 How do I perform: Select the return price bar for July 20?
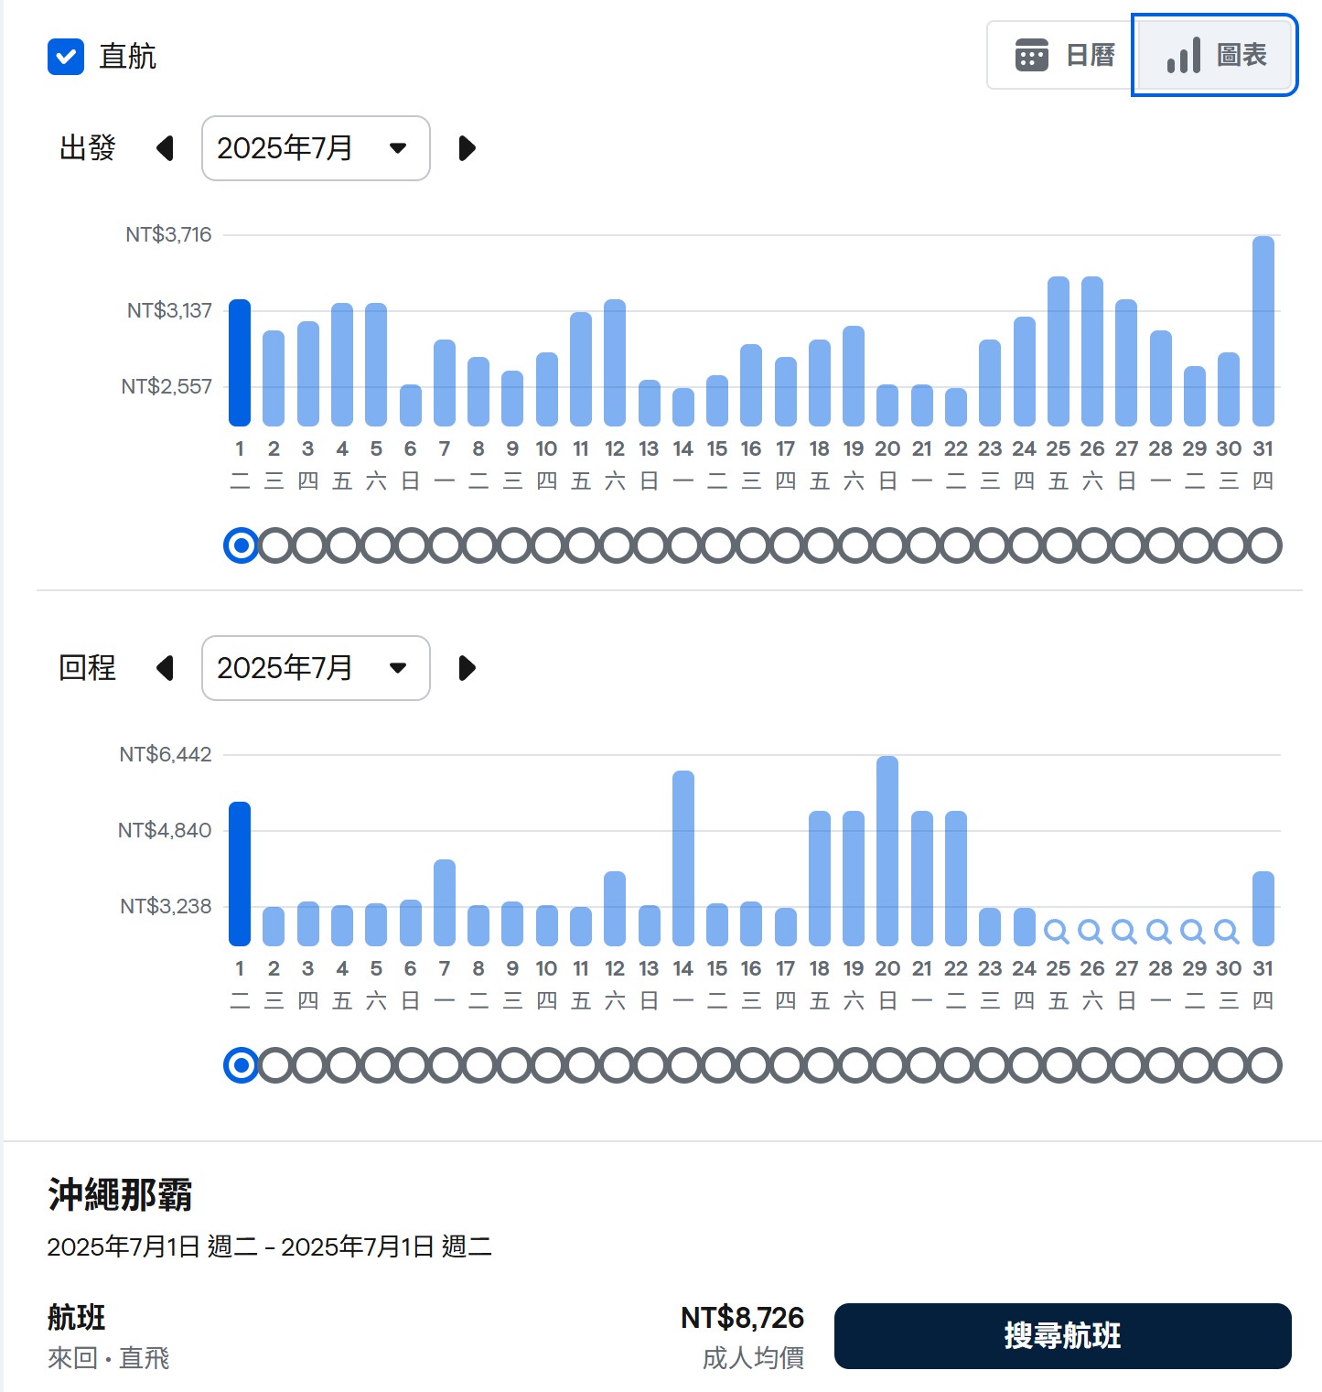pyautogui.click(x=887, y=851)
